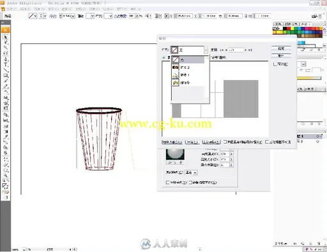Open the 窗口 (Window) menu

(122, 9)
